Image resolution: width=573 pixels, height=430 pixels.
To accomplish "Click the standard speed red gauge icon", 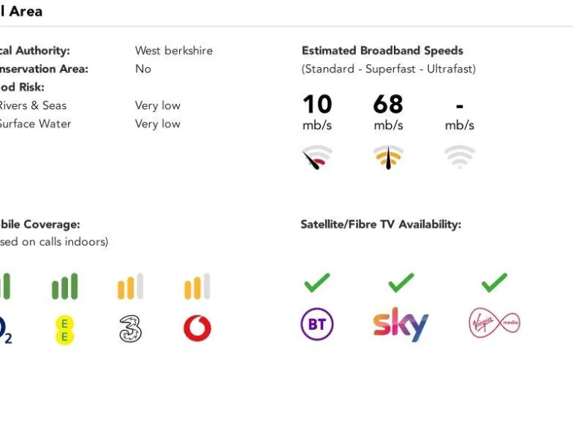I will coord(317,158).
